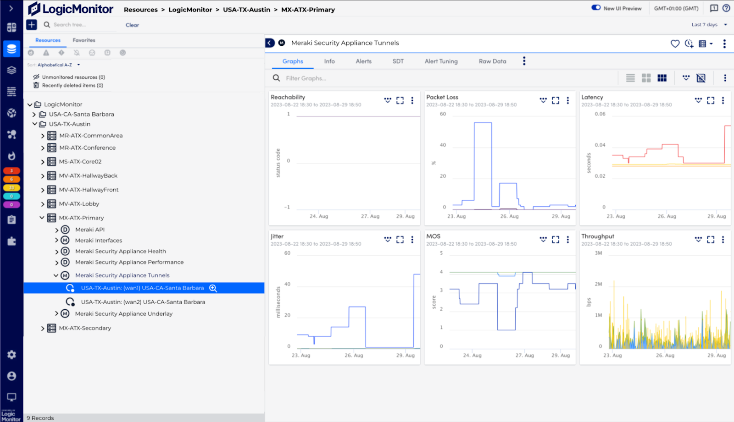Open the Alert Tuning tab
The image size is (734, 422).
(440, 61)
